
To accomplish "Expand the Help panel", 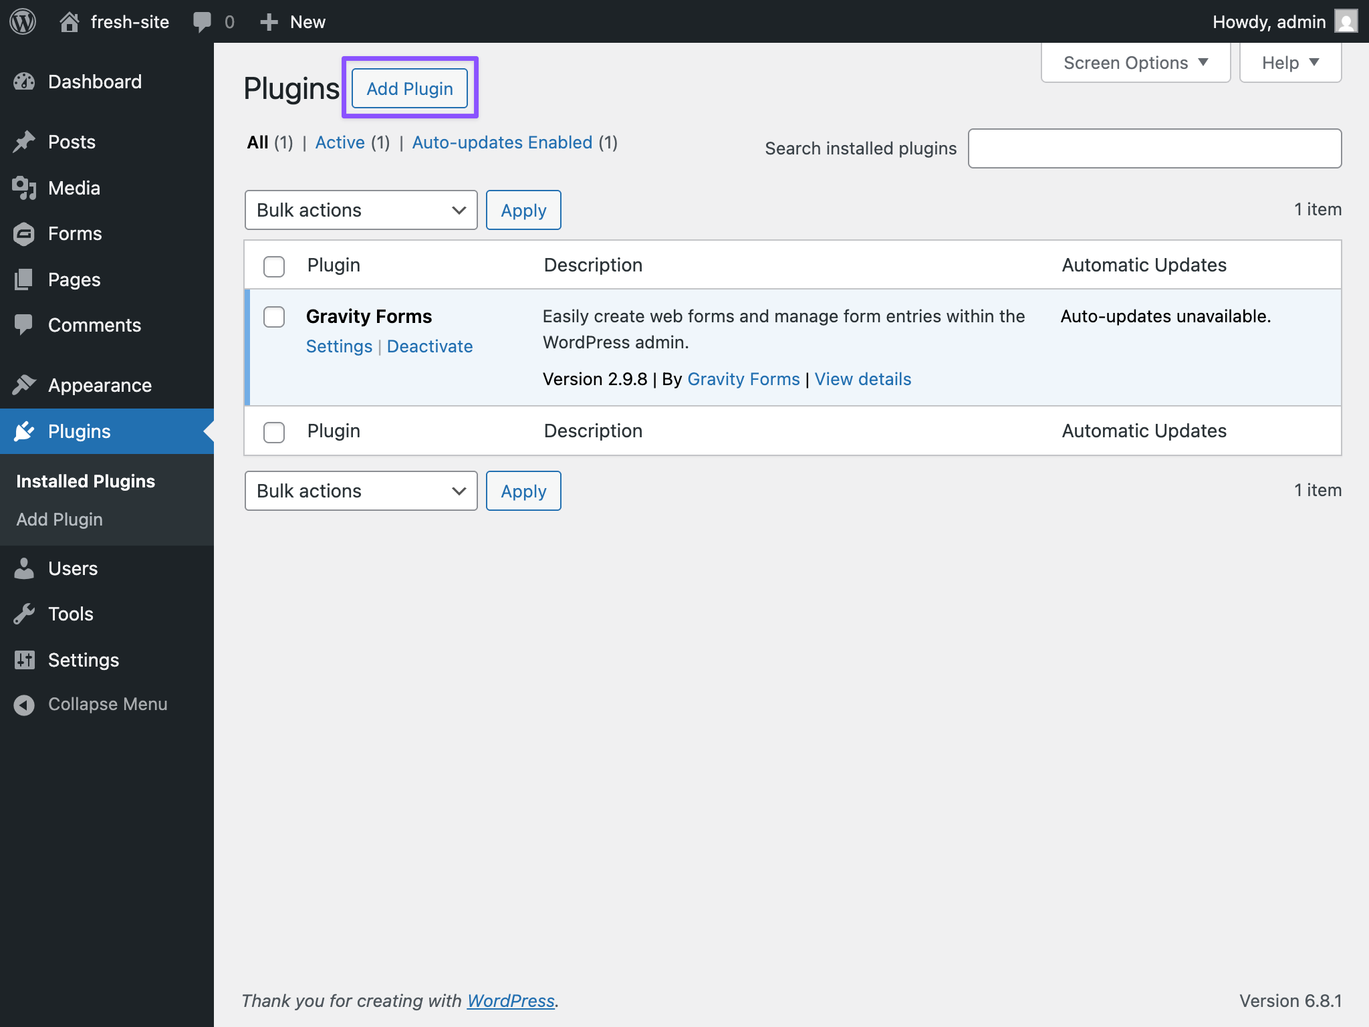I will [1290, 63].
